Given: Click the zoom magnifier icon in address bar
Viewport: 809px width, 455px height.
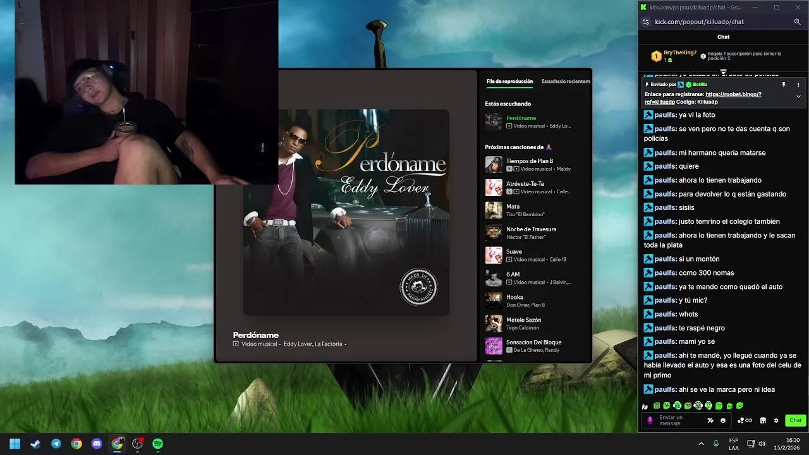Looking at the screenshot, I should (x=798, y=21).
